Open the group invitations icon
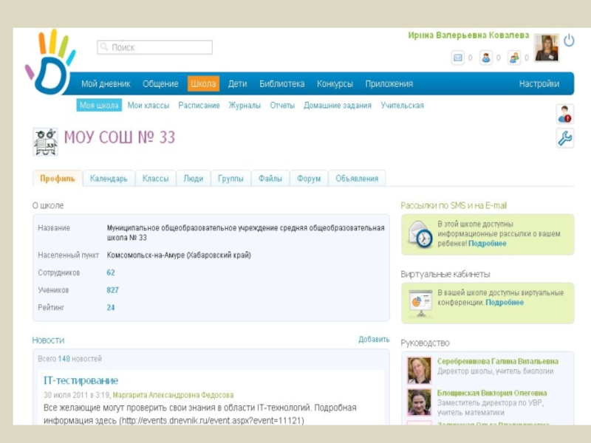This screenshot has height=443, width=591. (514, 58)
